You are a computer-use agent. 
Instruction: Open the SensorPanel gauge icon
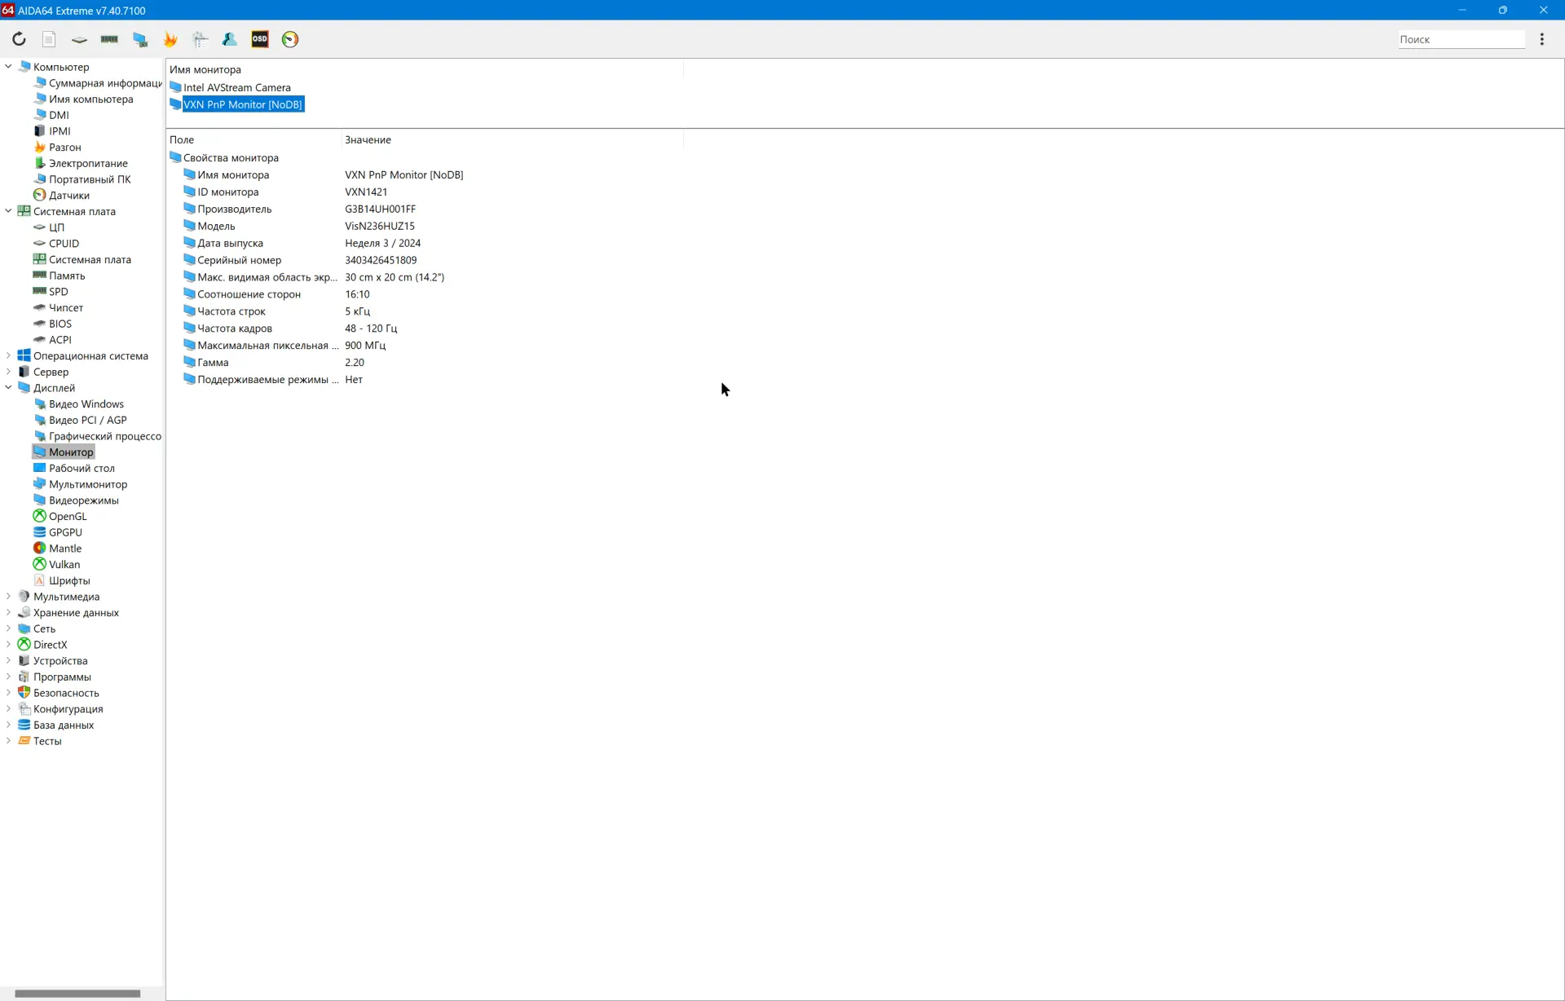[290, 39]
